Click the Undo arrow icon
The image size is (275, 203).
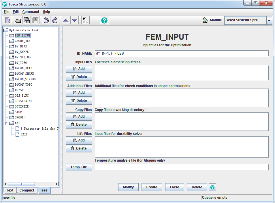point(46,20)
